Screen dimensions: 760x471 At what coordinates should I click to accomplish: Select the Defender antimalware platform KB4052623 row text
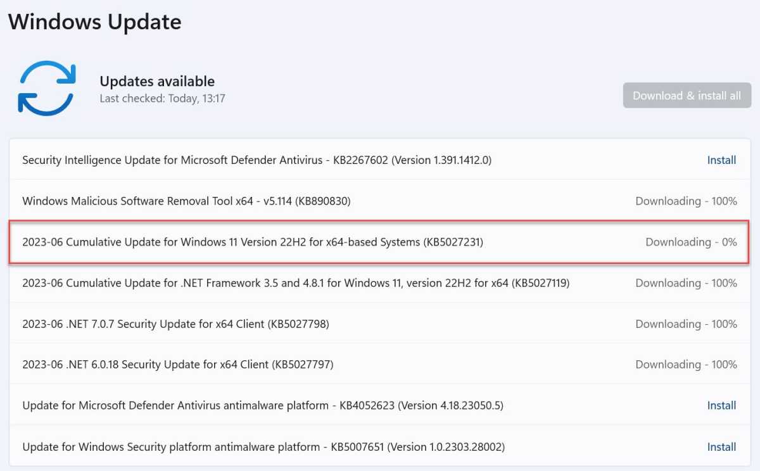click(262, 405)
